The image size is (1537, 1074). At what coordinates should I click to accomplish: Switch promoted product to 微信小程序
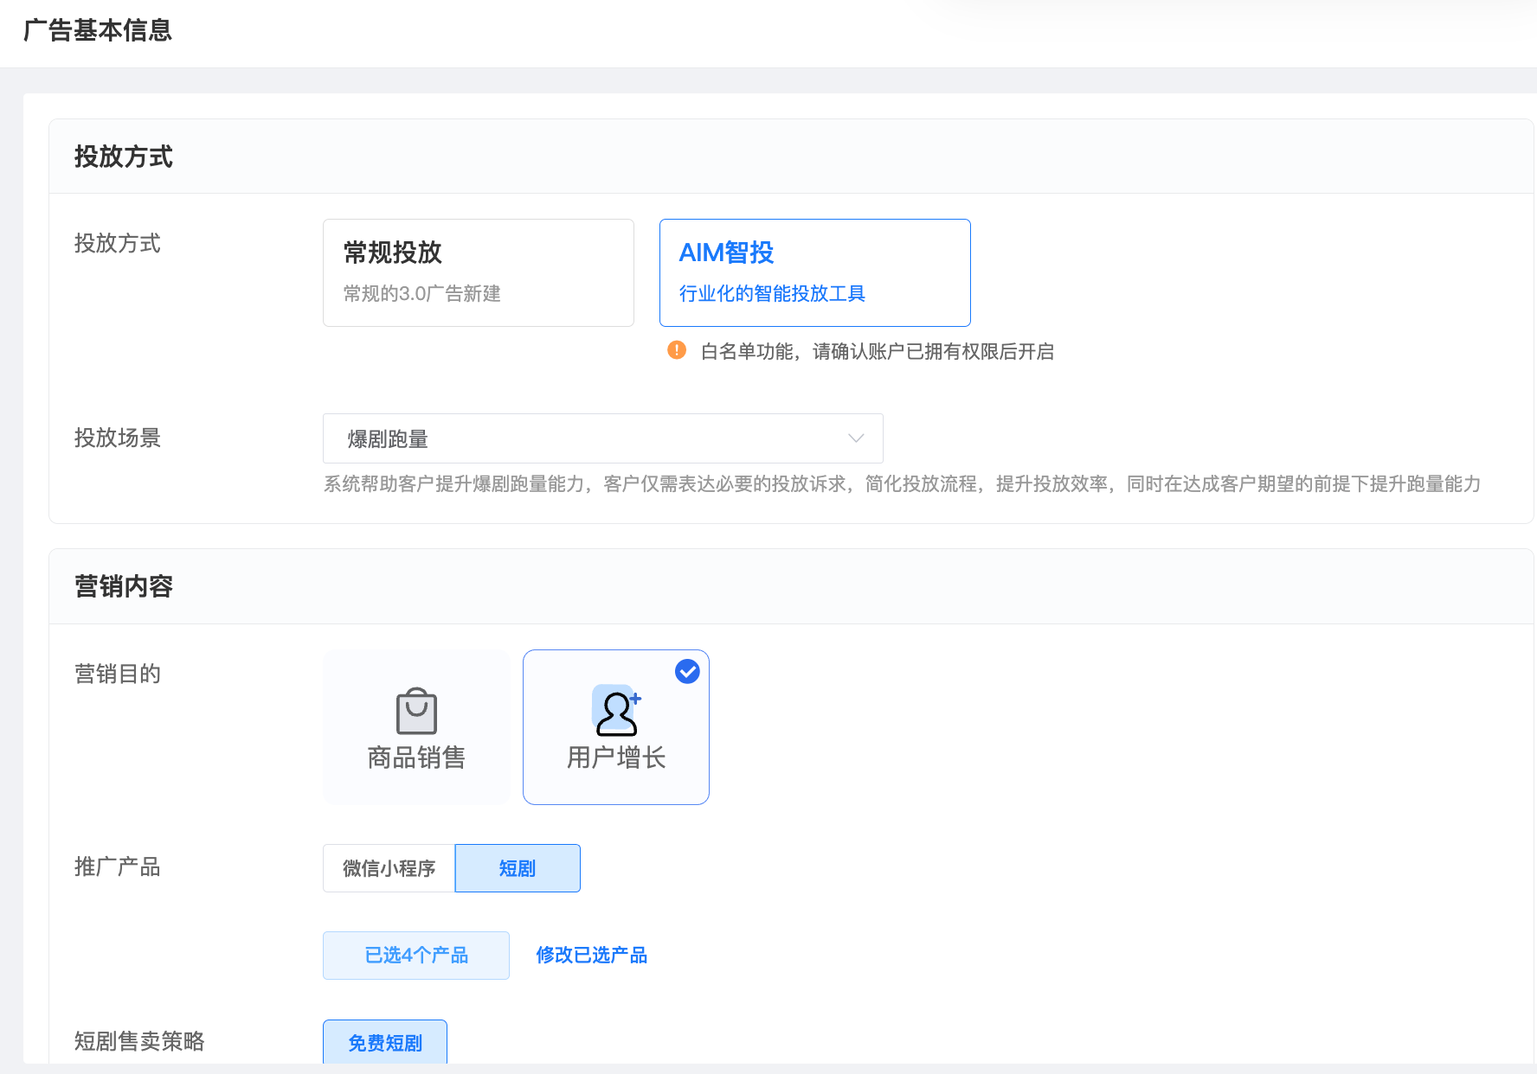(x=389, y=868)
